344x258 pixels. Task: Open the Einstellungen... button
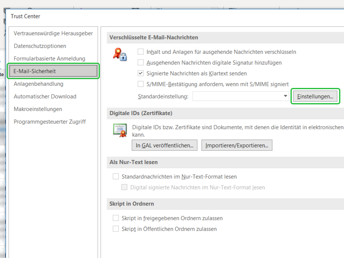click(x=315, y=96)
